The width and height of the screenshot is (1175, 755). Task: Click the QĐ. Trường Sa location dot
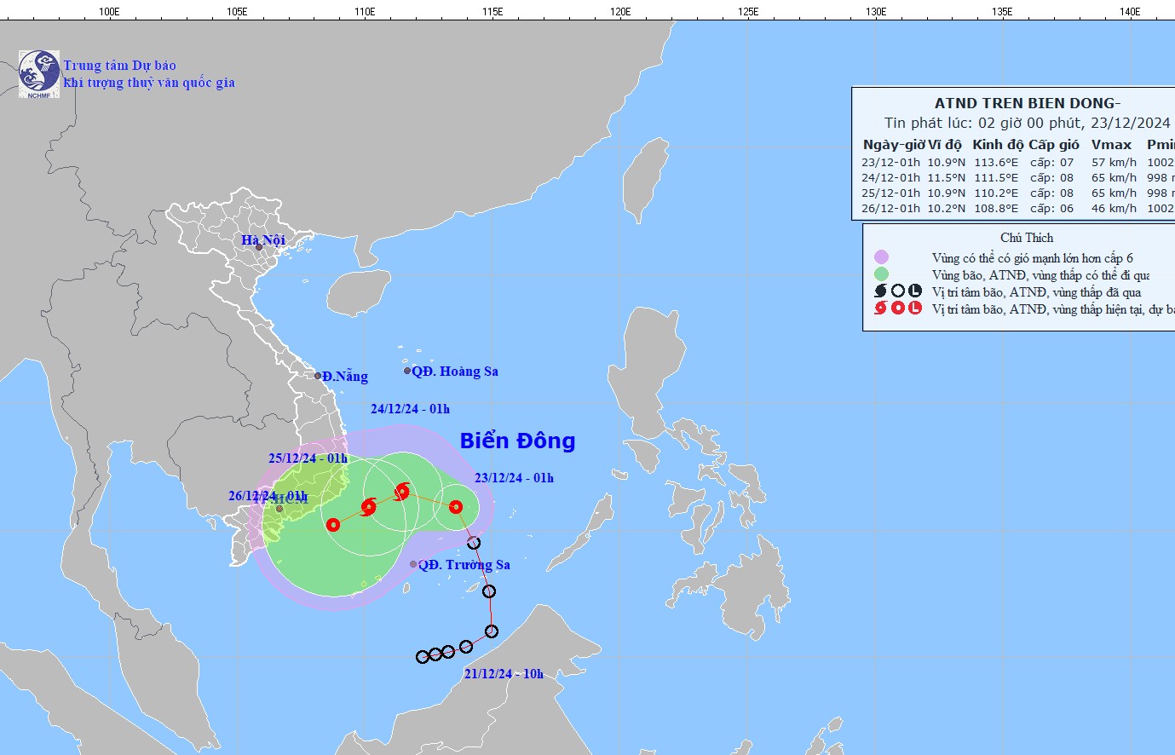pyautogui.click(x=413, y=564)
